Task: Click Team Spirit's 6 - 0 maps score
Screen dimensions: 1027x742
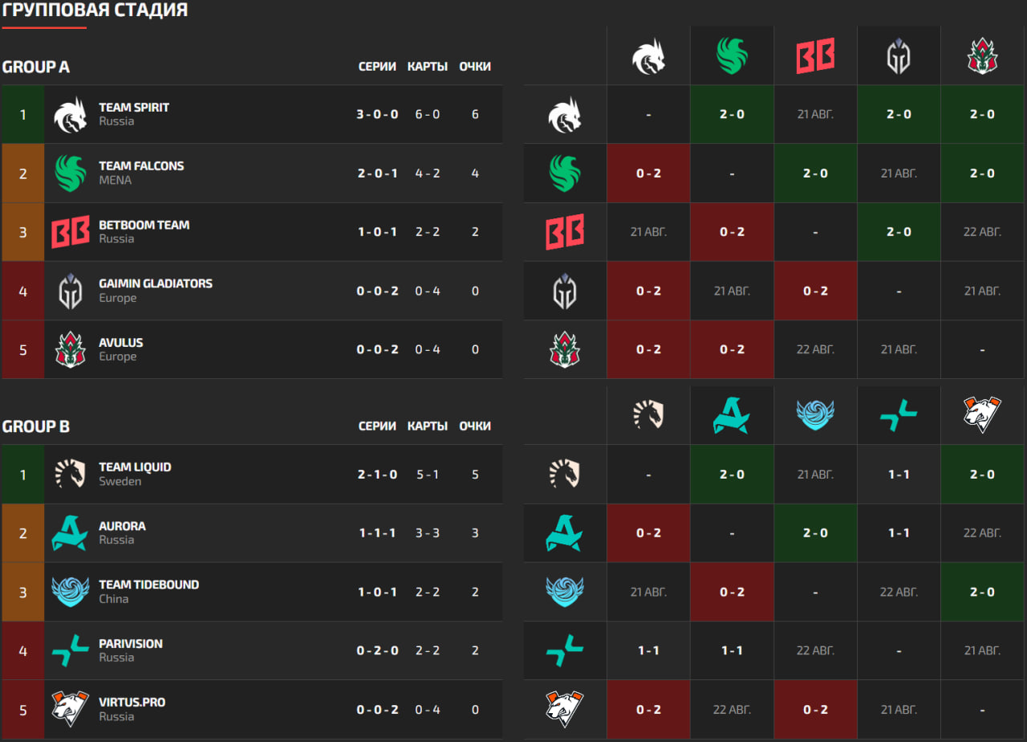Action: click(427, 114)
